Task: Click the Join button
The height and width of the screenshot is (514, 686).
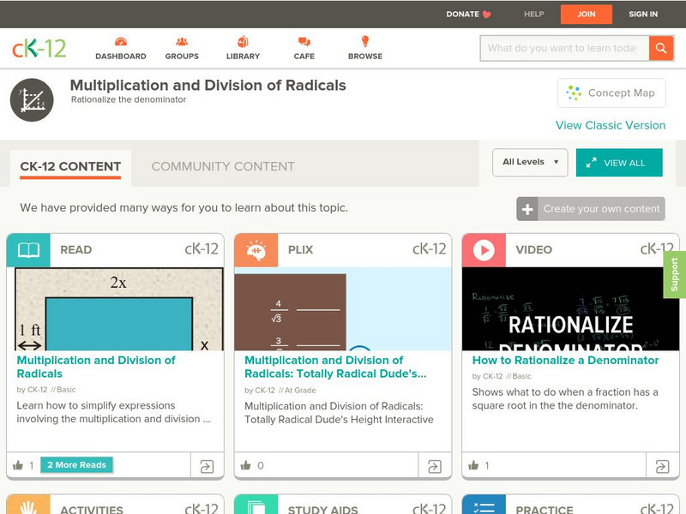Action: point(586,14)
